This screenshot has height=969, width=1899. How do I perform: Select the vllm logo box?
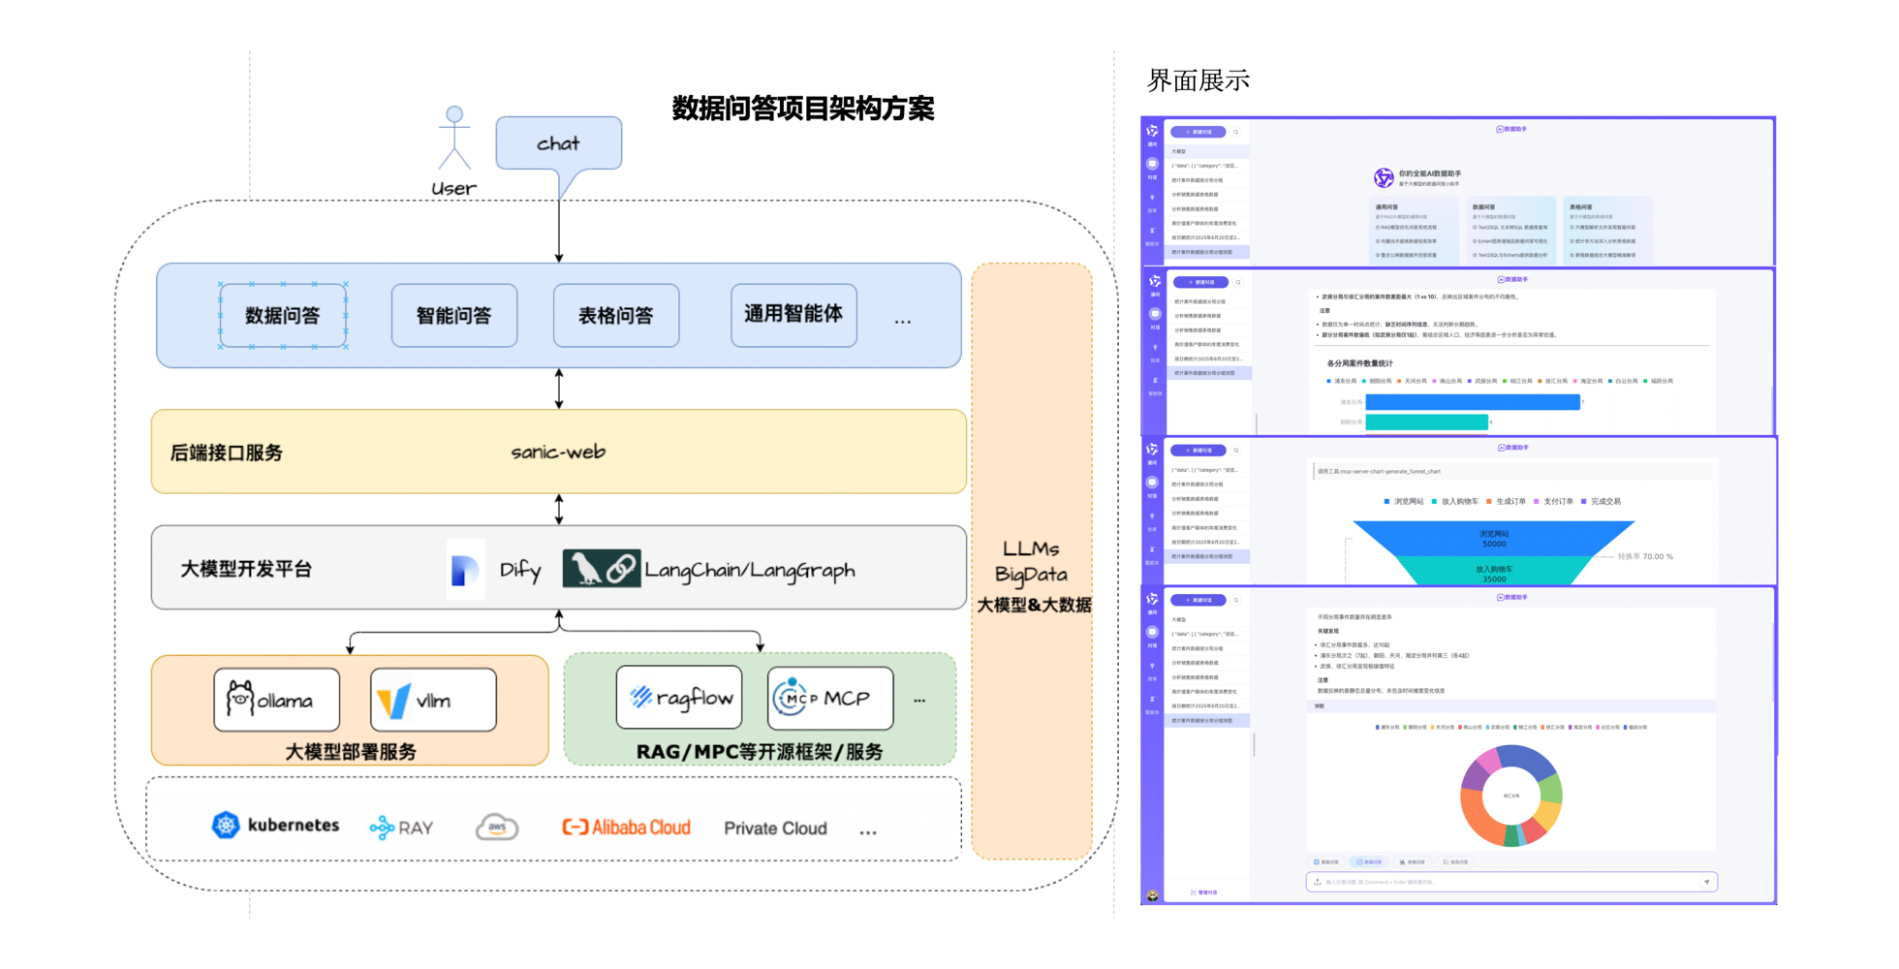click(433, 699)
